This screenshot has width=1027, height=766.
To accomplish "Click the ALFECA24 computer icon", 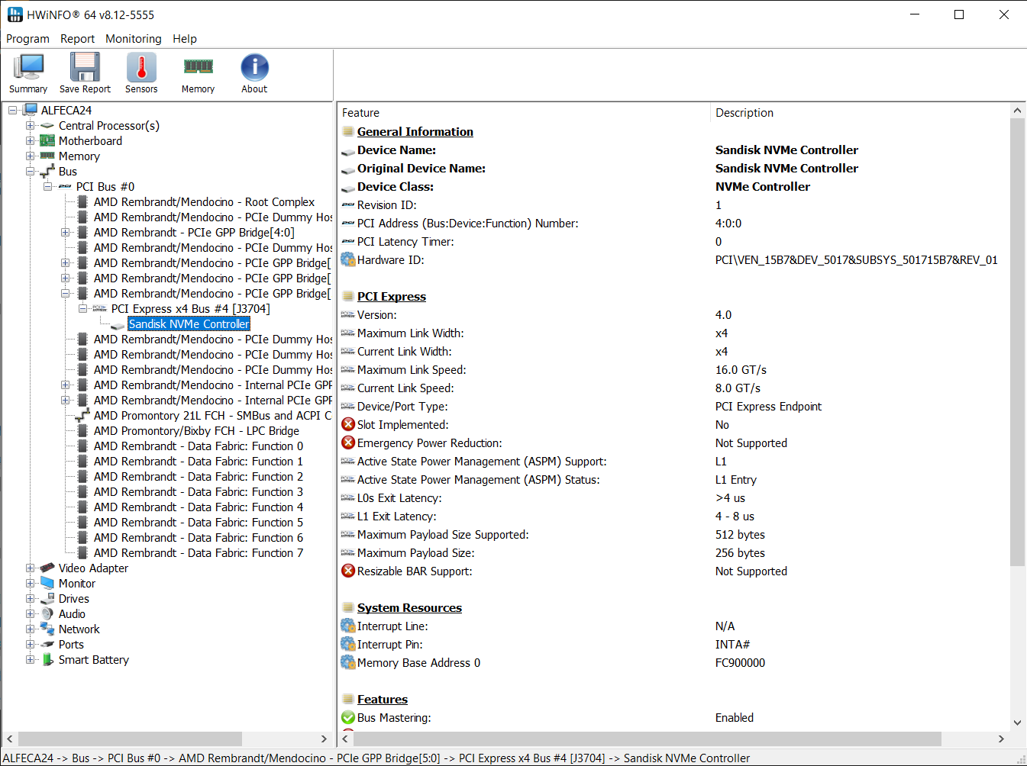I will pos(31,110).
